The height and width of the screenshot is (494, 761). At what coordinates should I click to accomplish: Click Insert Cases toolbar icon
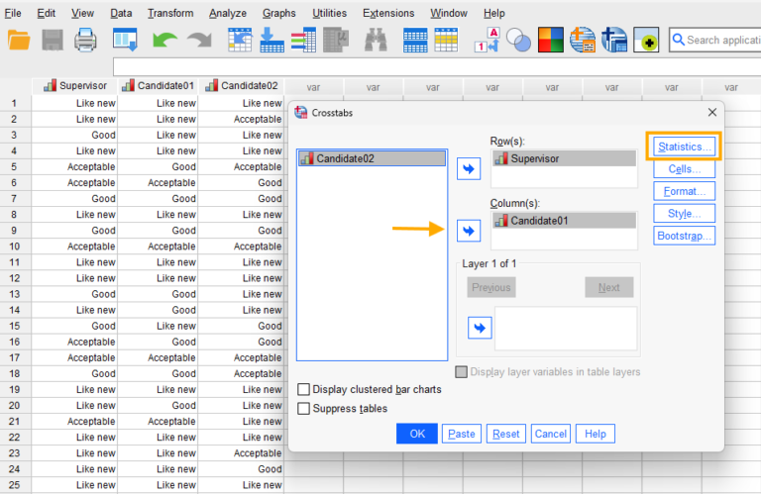[415, 40]
